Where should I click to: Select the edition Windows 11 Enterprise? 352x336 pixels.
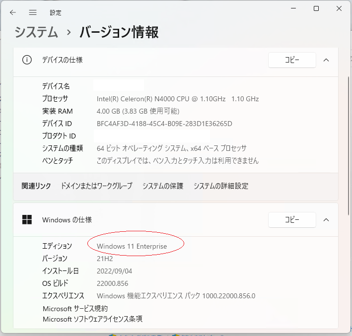[x=132, y=246]
